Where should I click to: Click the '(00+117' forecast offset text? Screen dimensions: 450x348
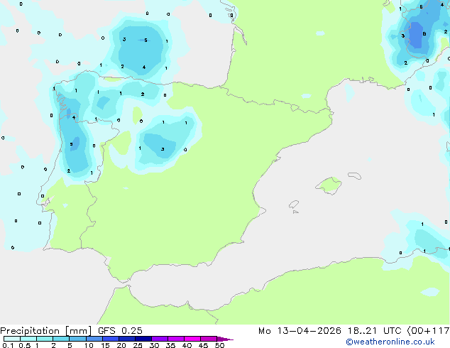point(428,331)
